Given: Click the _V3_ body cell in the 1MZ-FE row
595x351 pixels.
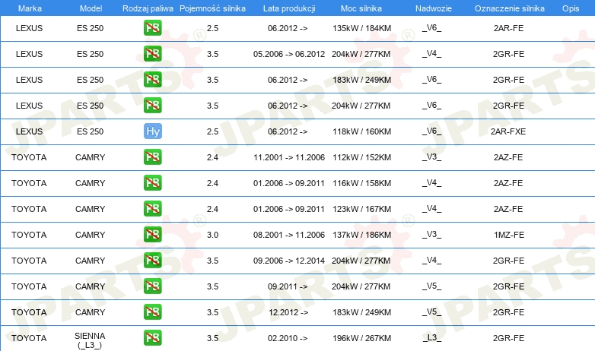Looking at the screenshot, I should tap(432, 234).
